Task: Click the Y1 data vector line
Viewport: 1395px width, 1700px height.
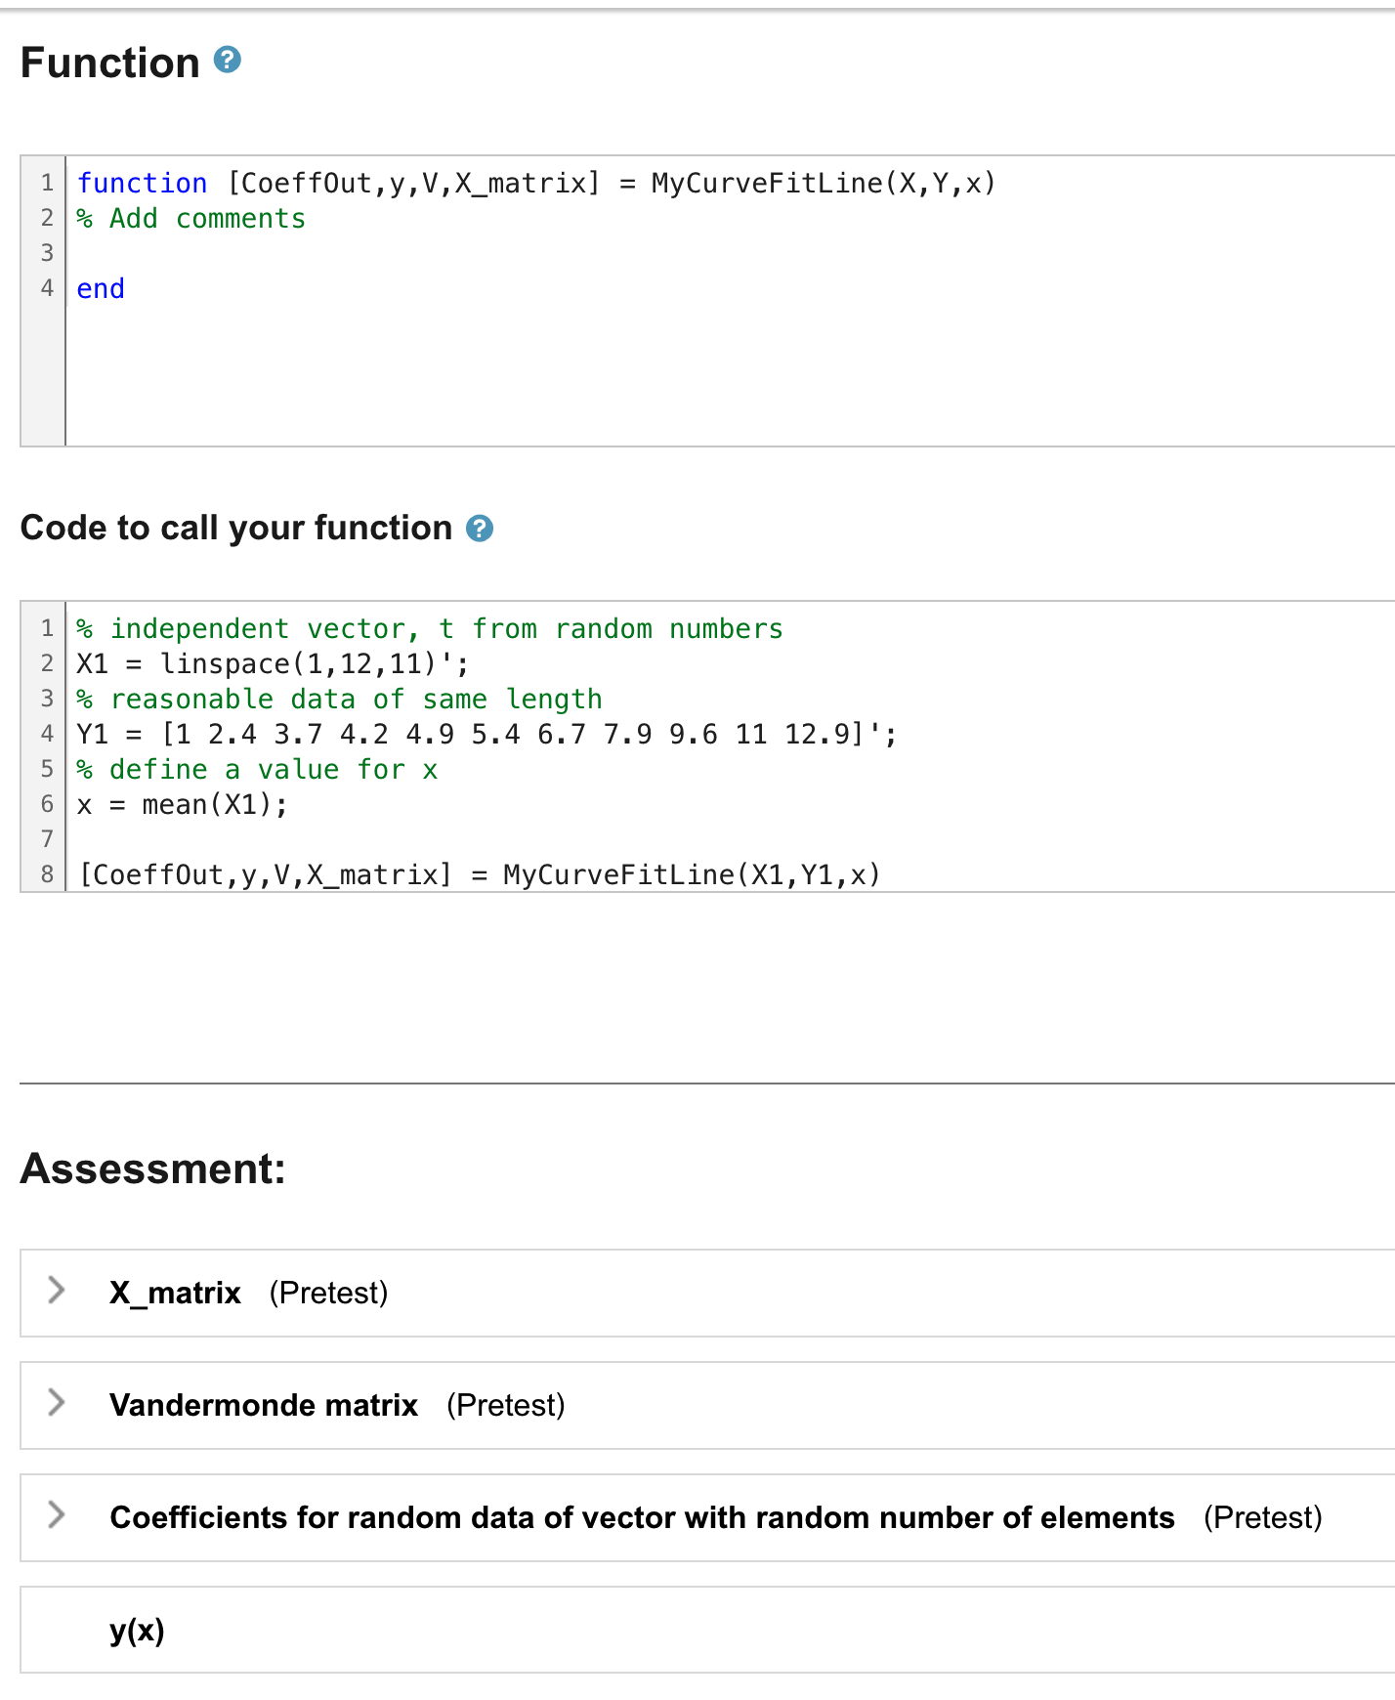Action: pos(486,734)
